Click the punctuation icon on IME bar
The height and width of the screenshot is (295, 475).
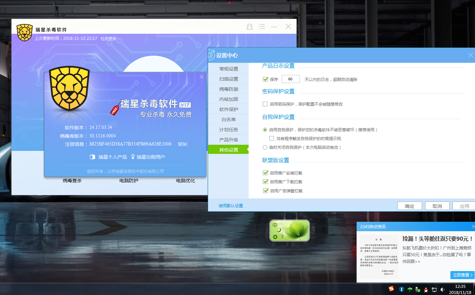coord(282,237)
